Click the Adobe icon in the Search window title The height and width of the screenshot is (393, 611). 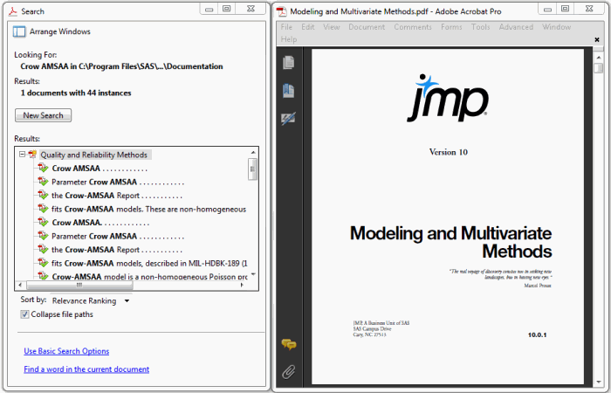[13, 11]
